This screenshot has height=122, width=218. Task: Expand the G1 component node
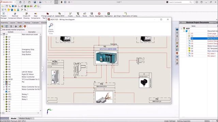click(x=4, y=37)
